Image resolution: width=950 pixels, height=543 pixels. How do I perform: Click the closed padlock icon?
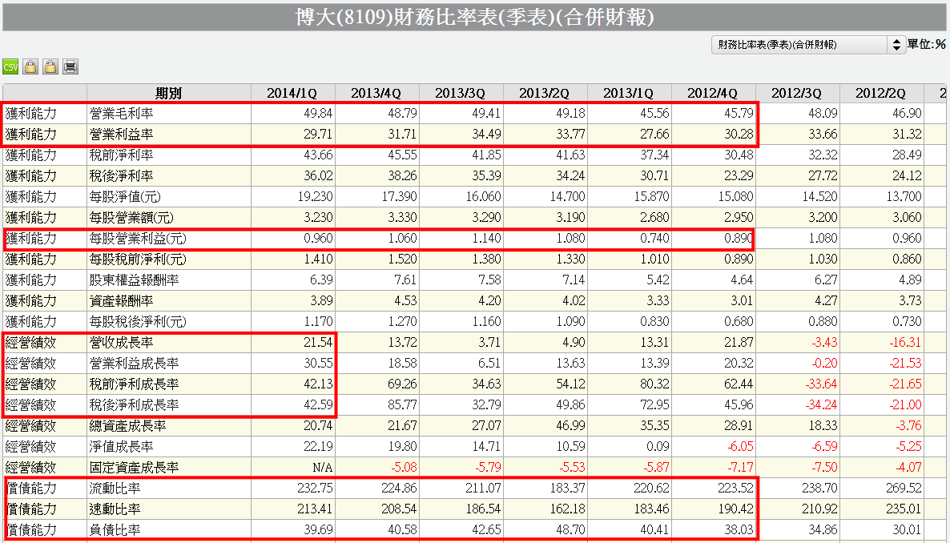(30, 66)
